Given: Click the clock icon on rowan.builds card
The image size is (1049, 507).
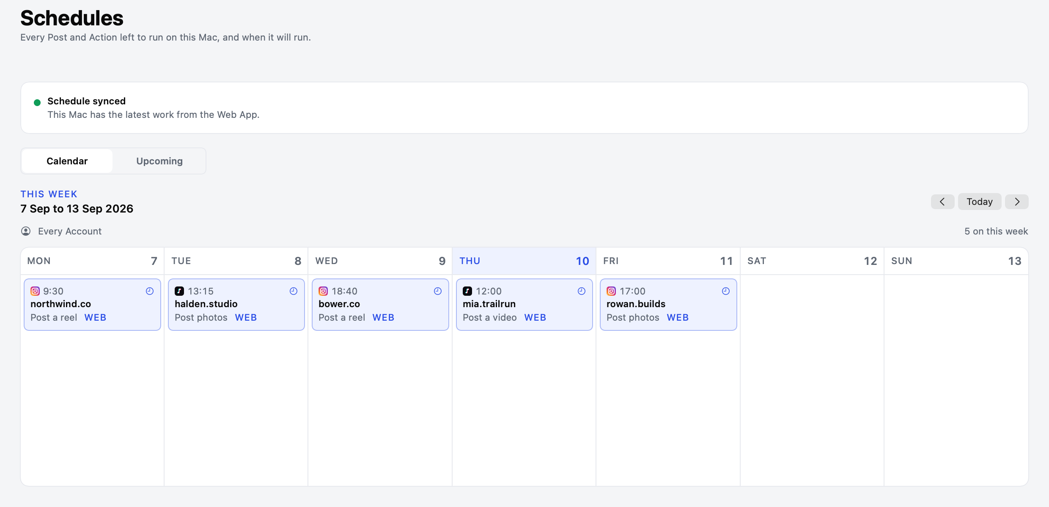Looking at the screenshot, I should (726, 291).
